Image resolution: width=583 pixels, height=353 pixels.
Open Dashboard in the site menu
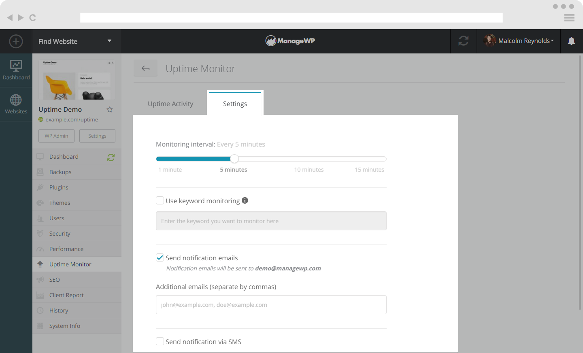pos(77,157)
